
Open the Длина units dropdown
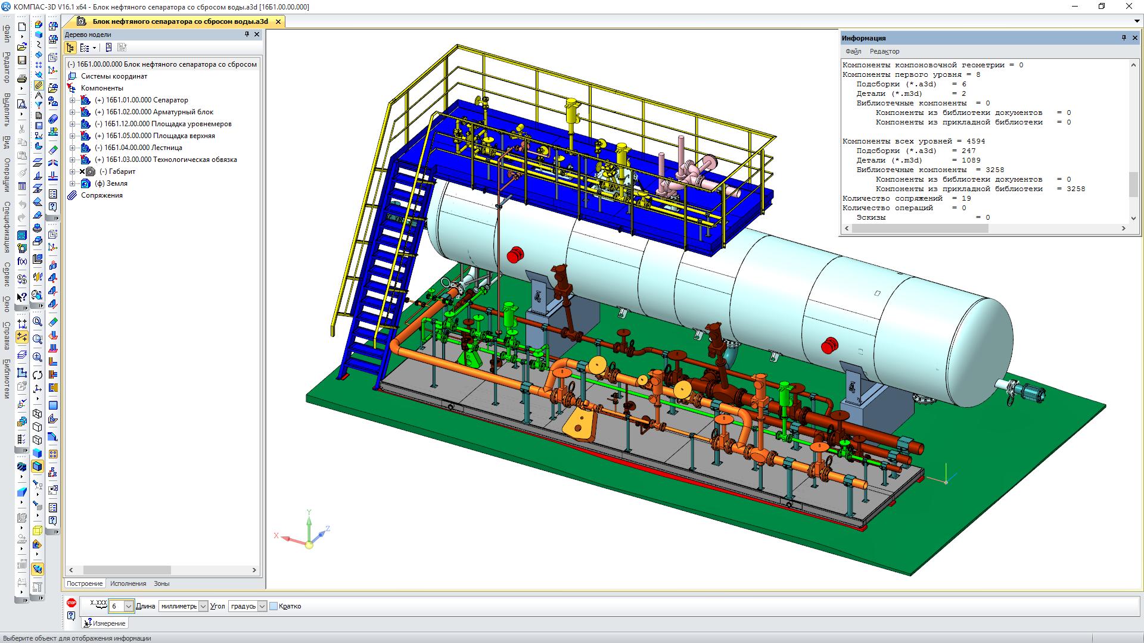(x=203, y=606)
